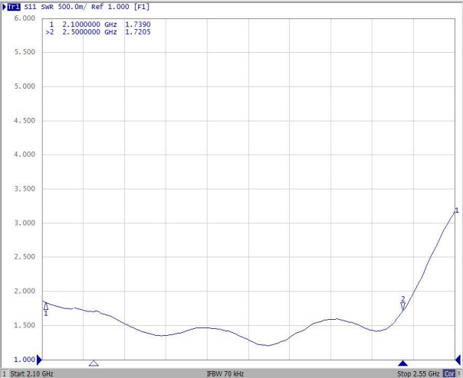Screen dimensions: 463x378
Task: Click the filled blue triangle on bottom axis
Action: 402,363
